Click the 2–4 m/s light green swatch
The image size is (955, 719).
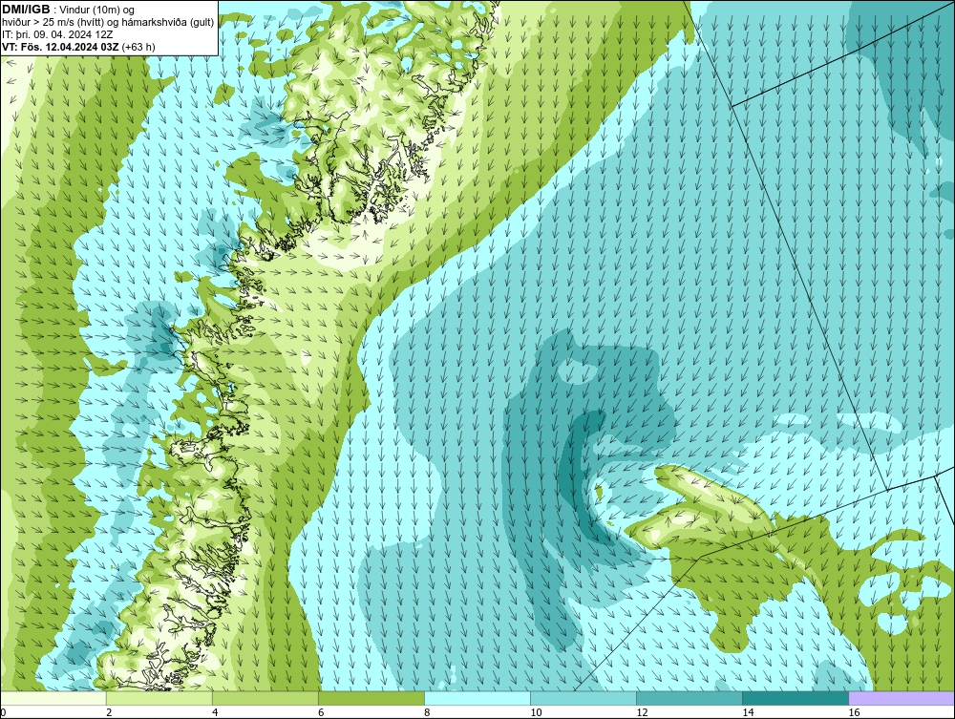click(x=159, y=698)
